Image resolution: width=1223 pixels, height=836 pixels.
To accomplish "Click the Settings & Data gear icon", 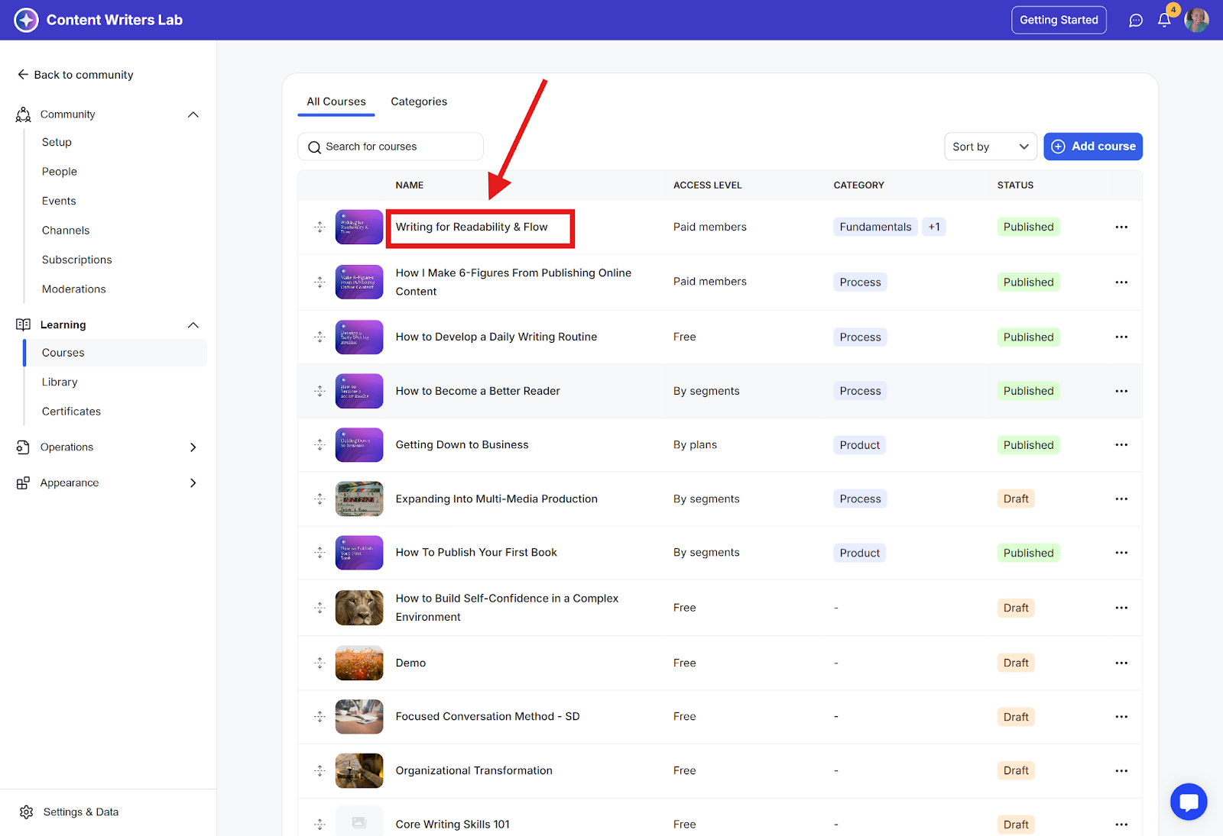I will click(27, 812).
